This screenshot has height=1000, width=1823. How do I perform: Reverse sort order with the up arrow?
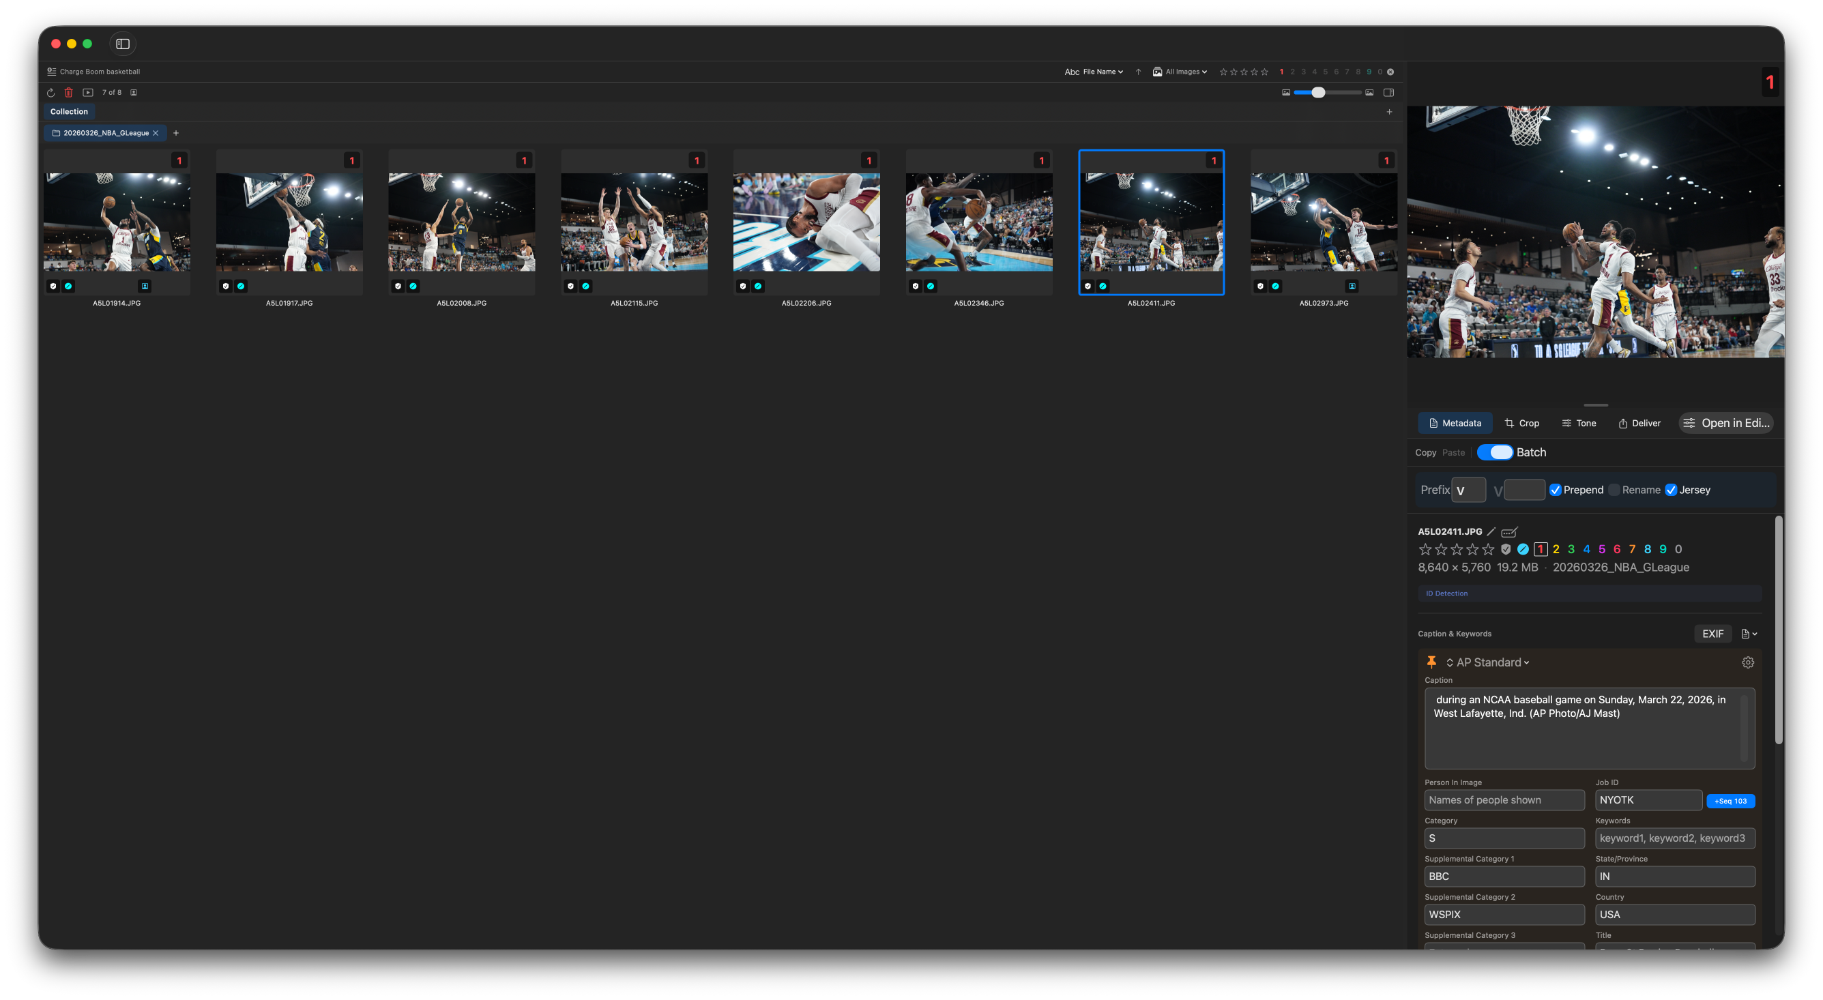tap(1138, 72)
